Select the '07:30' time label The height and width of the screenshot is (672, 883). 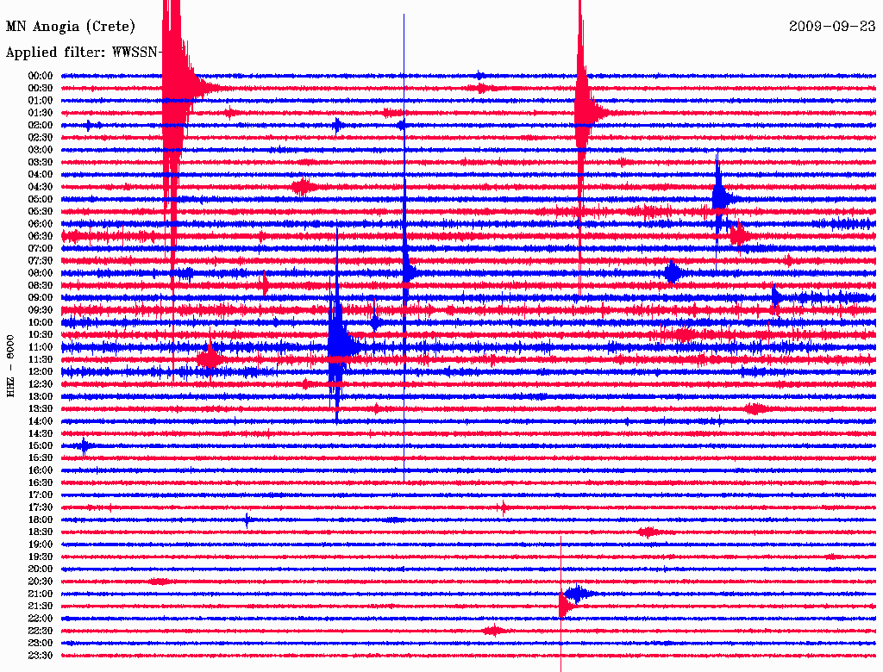click(41, 260)
